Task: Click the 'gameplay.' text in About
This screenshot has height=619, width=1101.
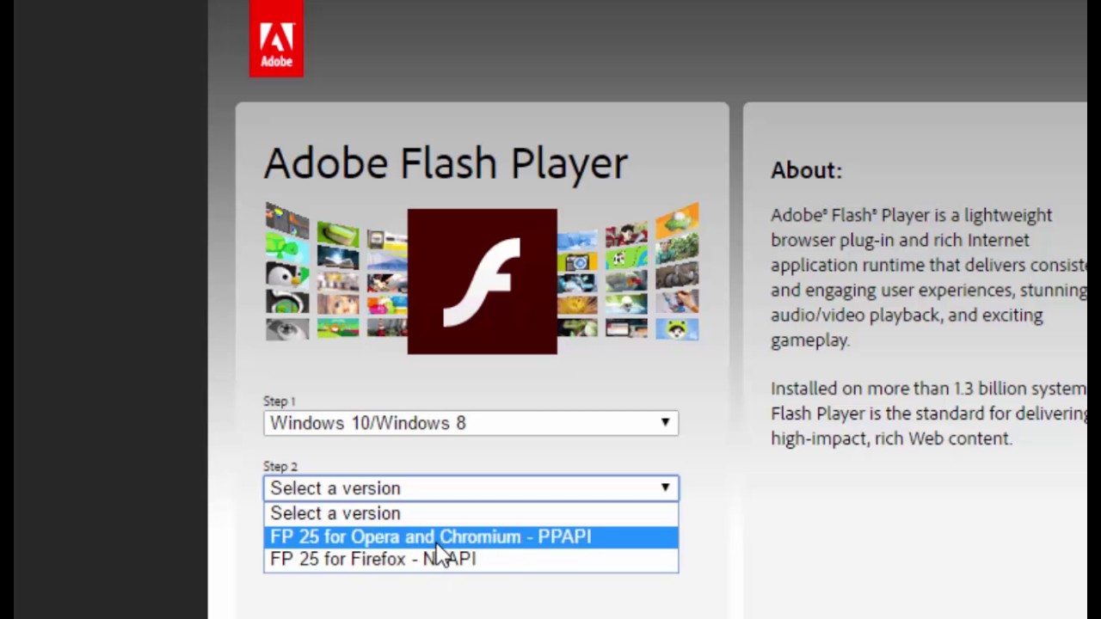Action: click(x=810, y=340)
